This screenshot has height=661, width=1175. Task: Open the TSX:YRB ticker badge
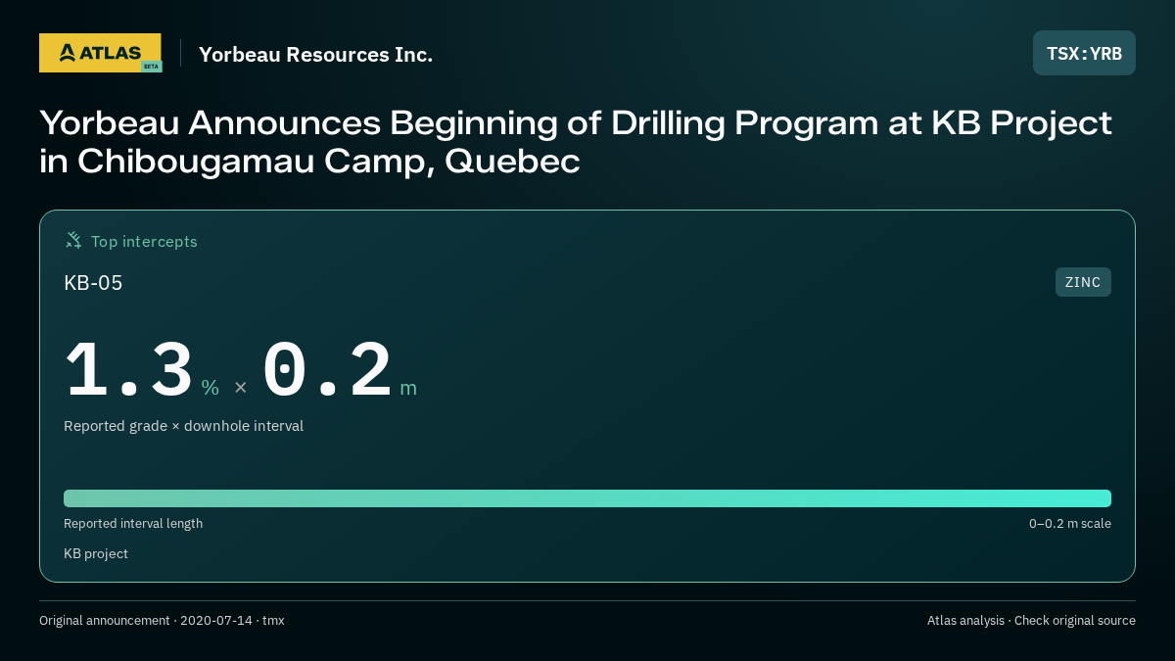pos(1084,53)
